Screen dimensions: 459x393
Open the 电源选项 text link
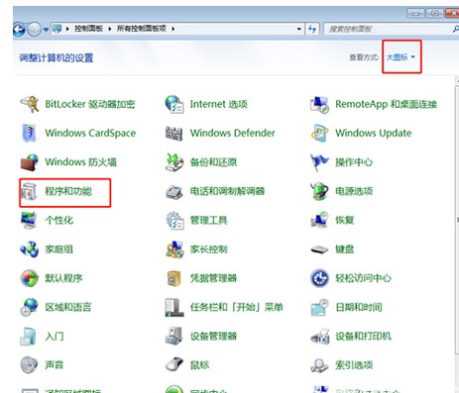(x=354, y=191)
